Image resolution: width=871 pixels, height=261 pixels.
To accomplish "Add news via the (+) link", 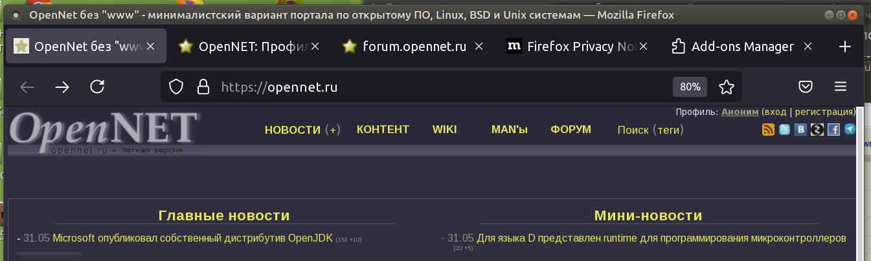I will (x=333, y=130).
